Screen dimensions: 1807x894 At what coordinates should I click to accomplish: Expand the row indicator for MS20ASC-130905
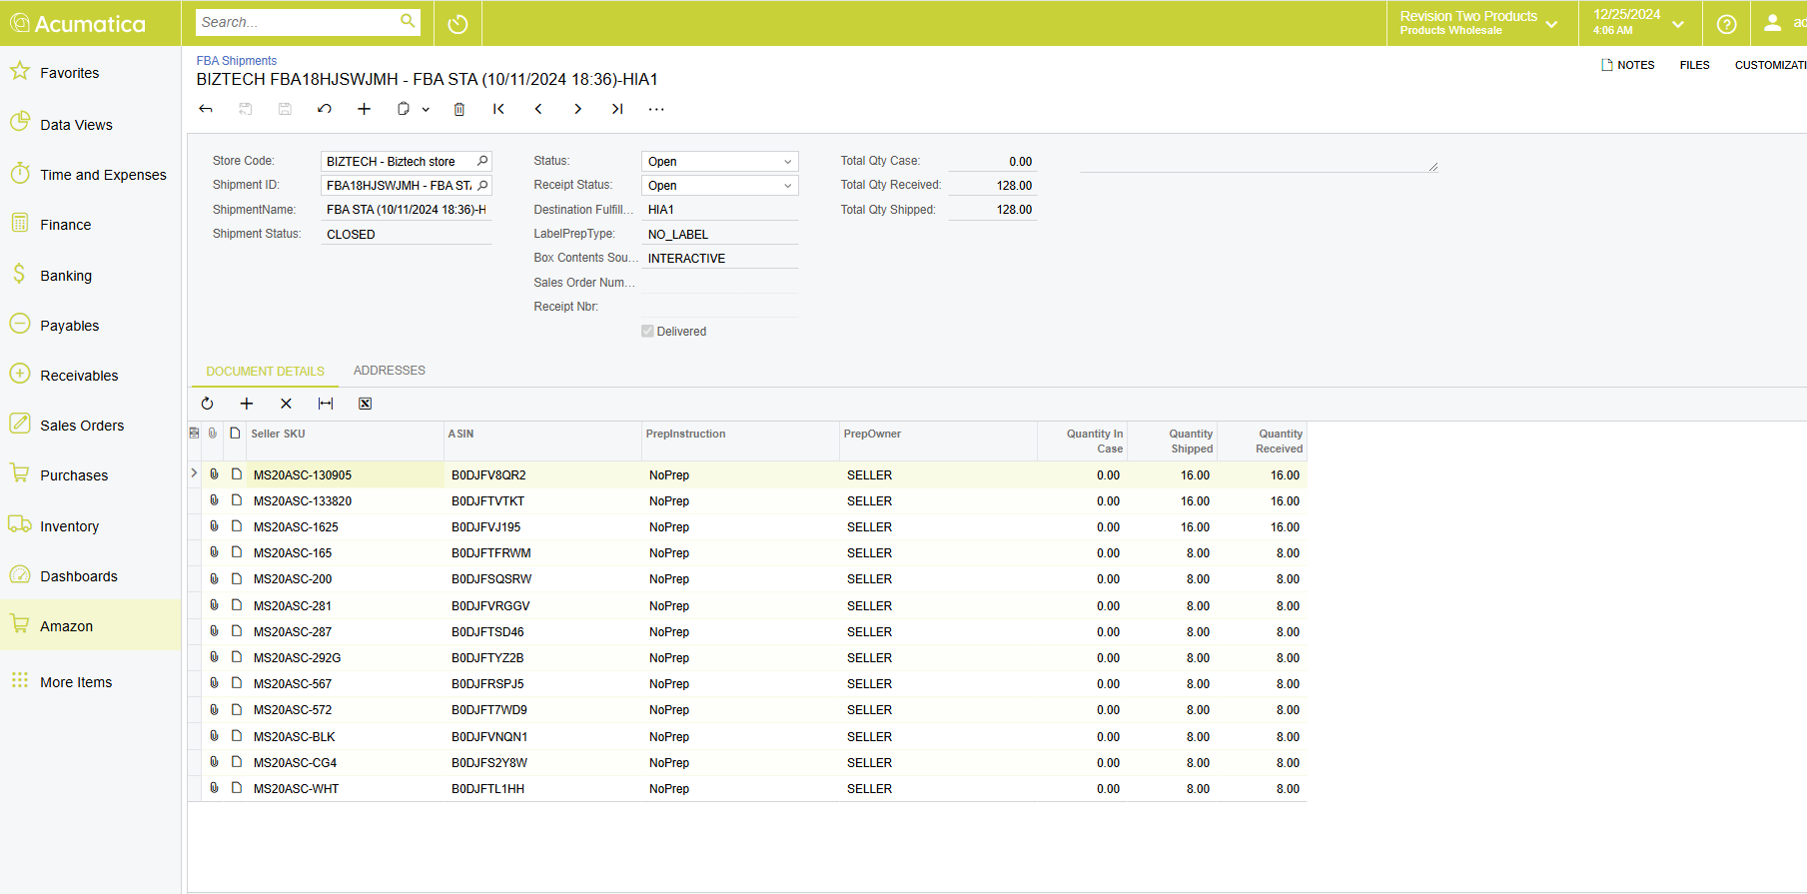point(194,473)
